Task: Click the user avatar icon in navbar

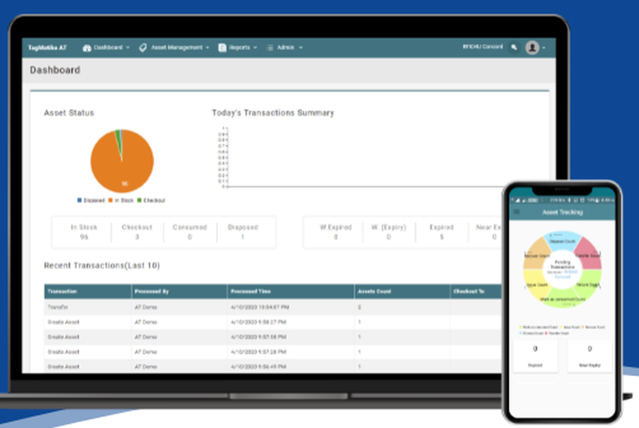Action: [532, 47]
